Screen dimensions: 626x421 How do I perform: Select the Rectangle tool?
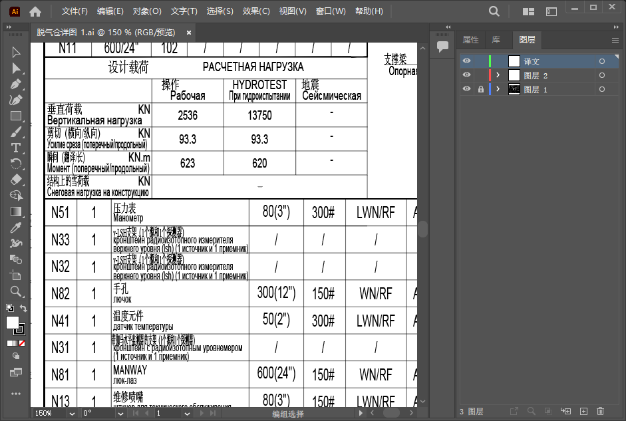pos(16,116)
